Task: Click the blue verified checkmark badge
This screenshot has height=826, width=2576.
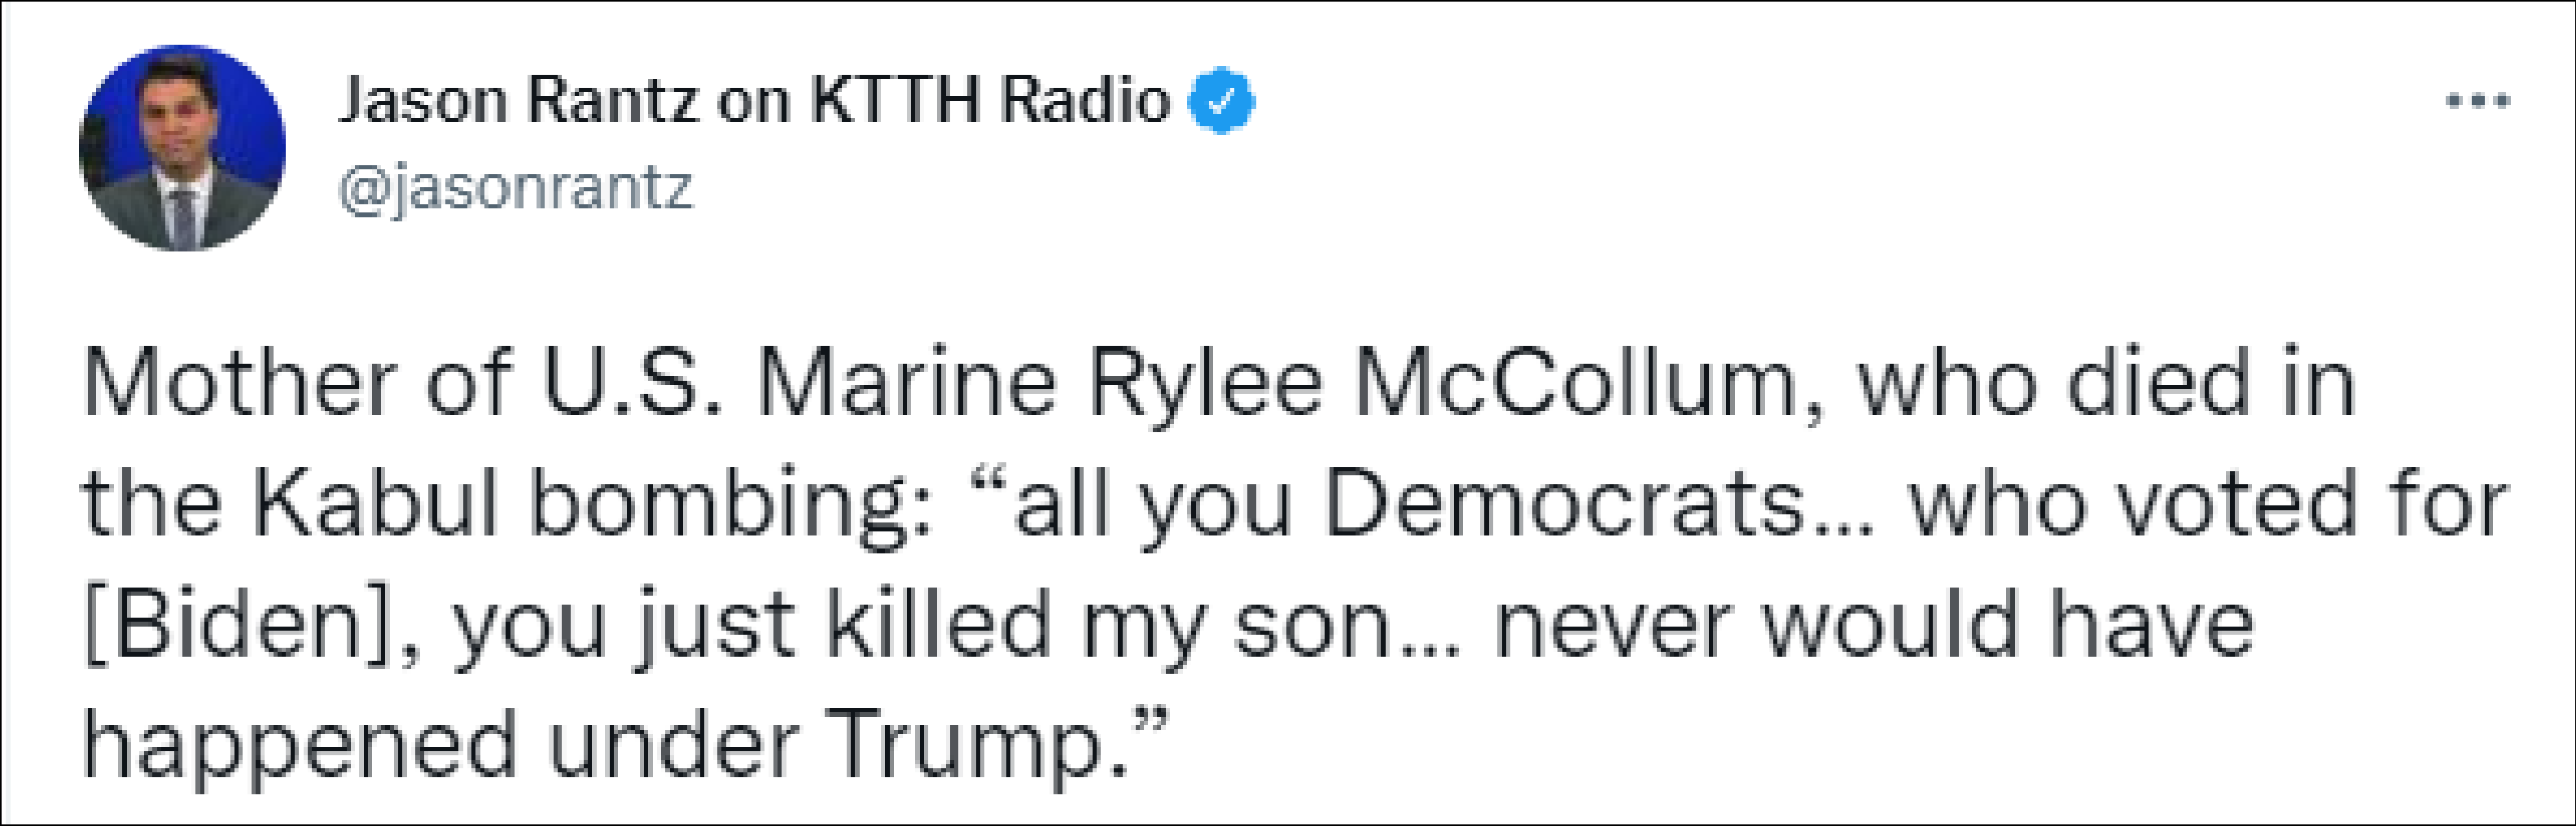Action: coord(1221,101)
